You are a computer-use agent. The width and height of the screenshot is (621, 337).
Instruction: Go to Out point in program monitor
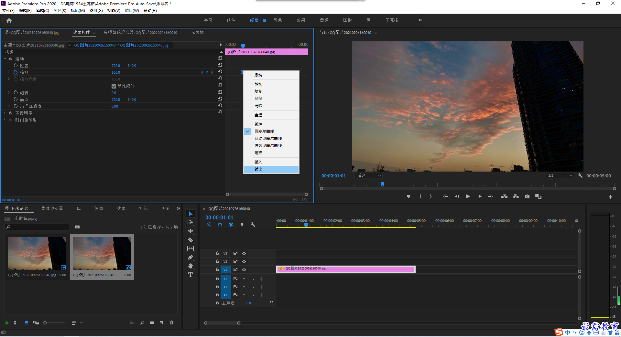(x=490, y=196)
